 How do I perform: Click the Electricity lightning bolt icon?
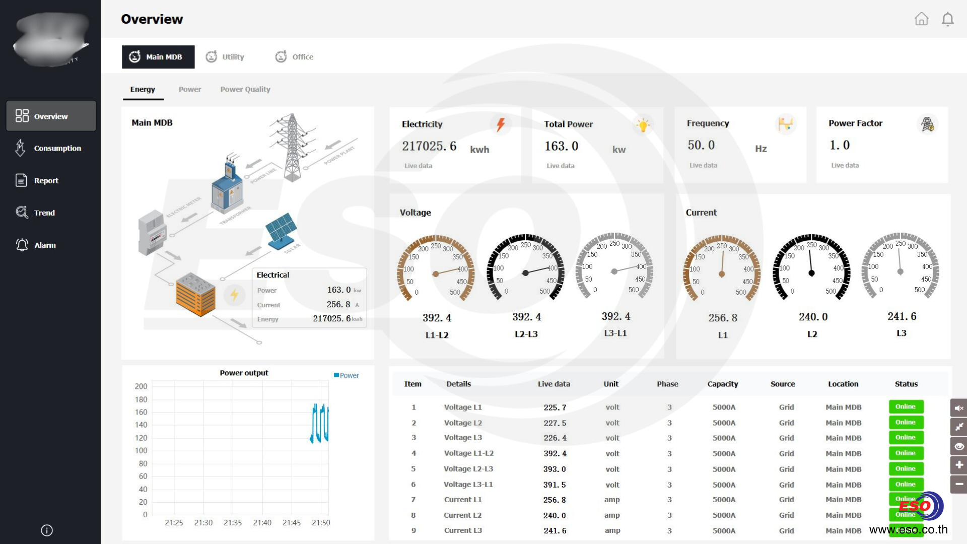[x=500, y=124]
